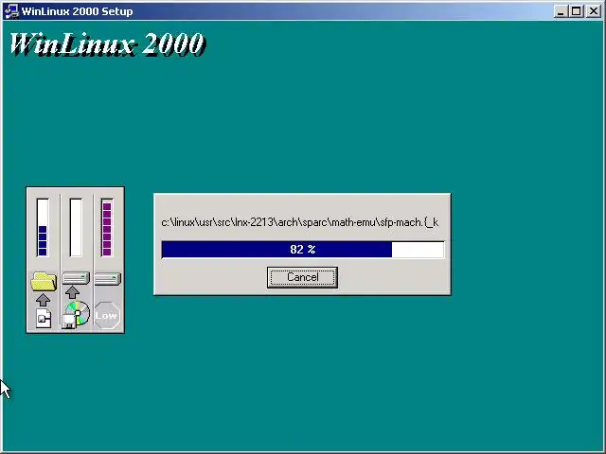
Task: Click the blue file copy gauge
Action: click(x=43, y=227)
